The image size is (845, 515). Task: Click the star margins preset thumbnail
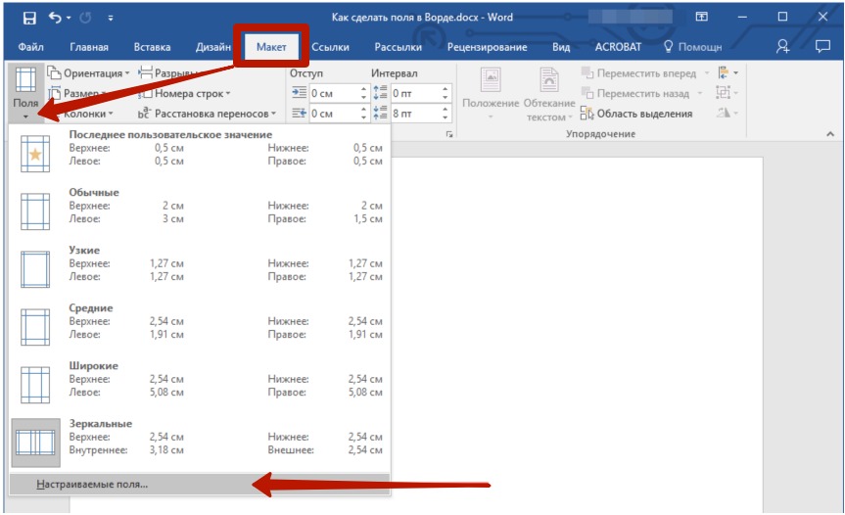click(x=35, y=154)
